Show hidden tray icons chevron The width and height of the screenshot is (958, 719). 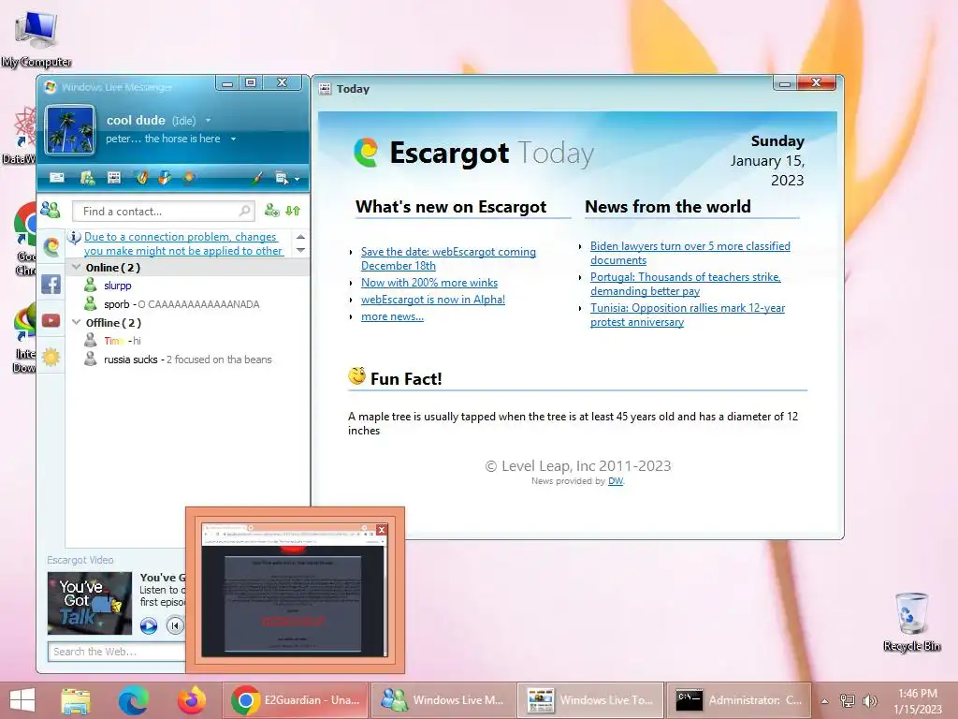[x=825, y=701]
